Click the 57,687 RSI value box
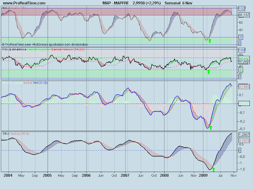253x189 pixels. tap(244, 61)
